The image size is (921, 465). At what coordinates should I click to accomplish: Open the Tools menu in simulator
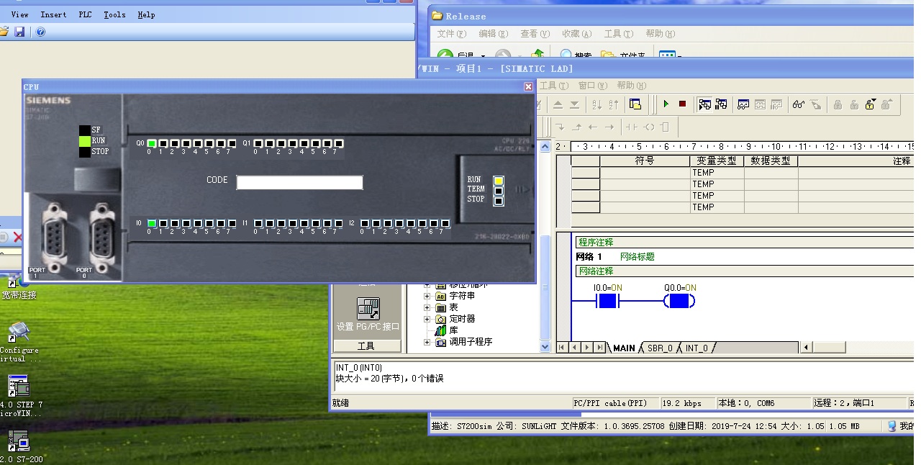(x=114, y=14)
